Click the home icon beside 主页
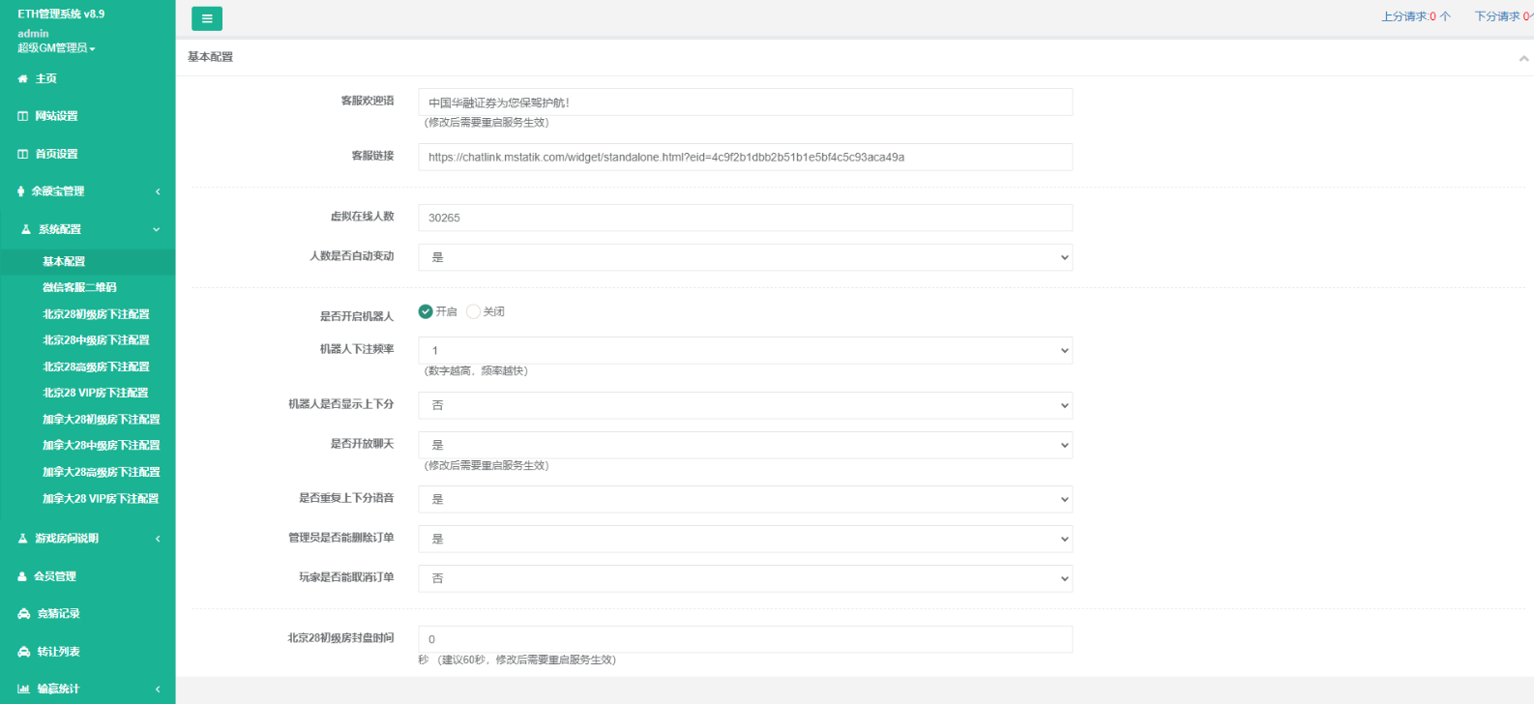 pyautogui.click(x=22, y=79)
